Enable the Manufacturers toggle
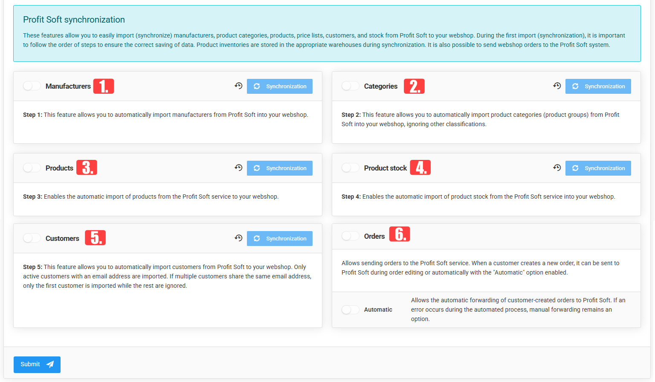The height and width of the screenshot is (382, 655). (x=32, y=86)
